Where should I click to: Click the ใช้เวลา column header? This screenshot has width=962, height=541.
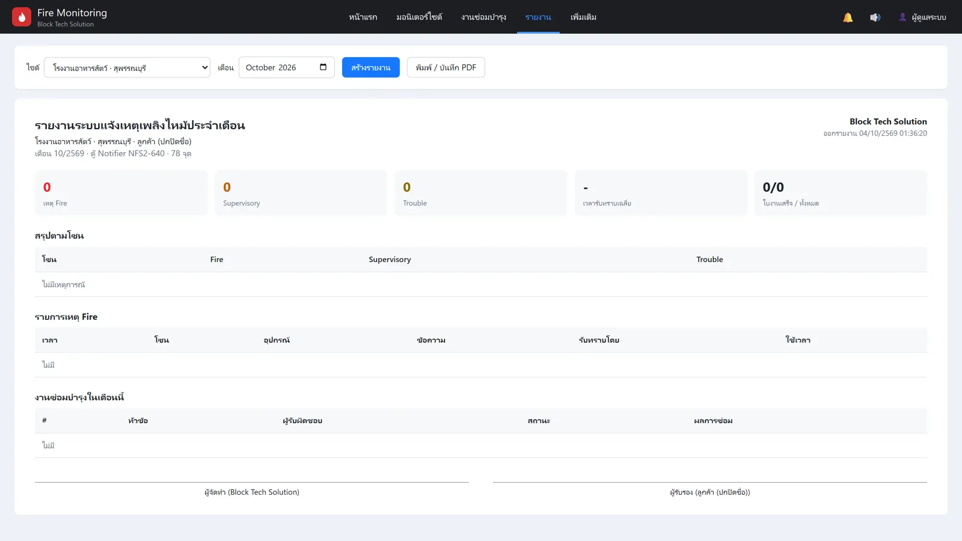[x=798, y=340]
